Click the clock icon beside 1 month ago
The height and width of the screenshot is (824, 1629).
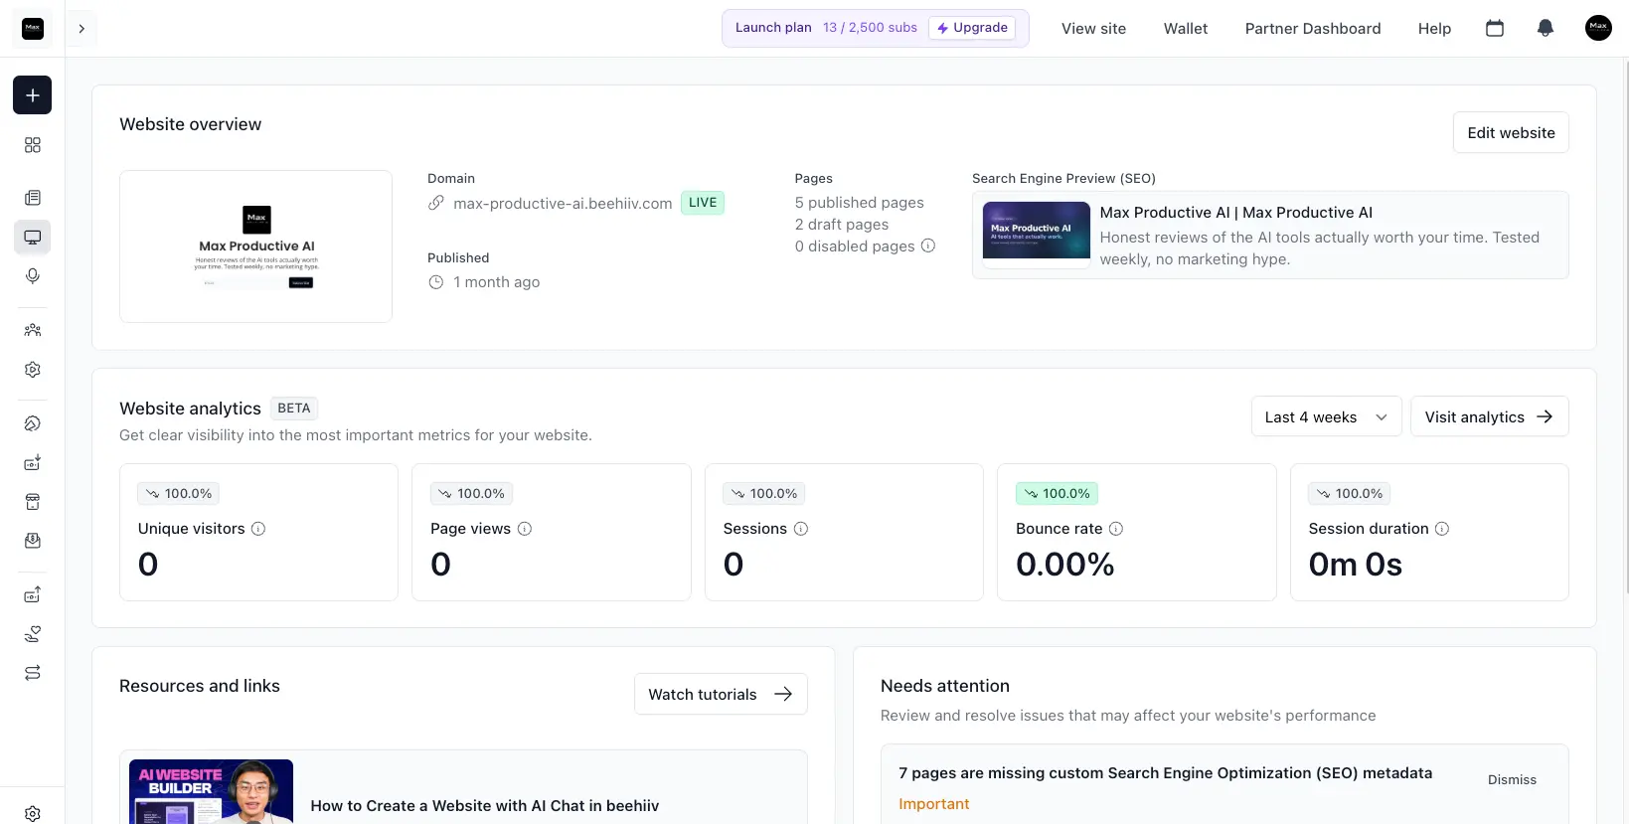pyautogui.click(x=435, y=282)
